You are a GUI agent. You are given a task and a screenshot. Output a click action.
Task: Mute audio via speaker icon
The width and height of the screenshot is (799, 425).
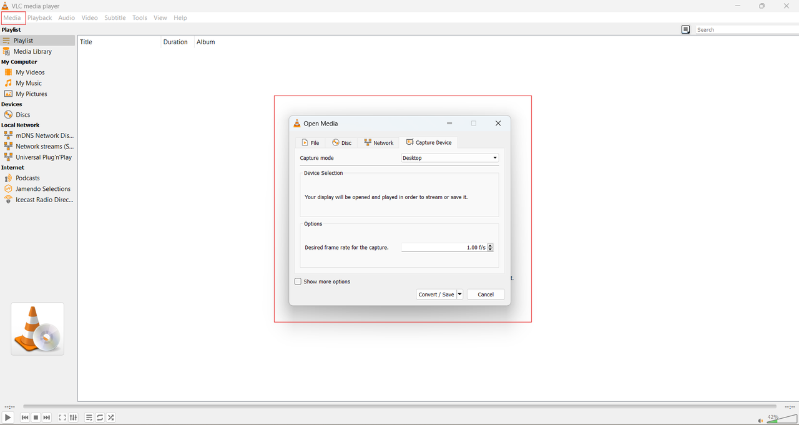pyautogui.click(x=760, y=420)
